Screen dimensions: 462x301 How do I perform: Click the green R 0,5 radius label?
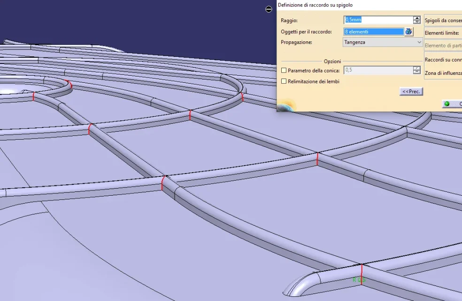358,280
